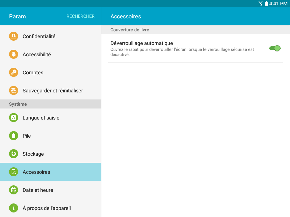Image resolution: width=290 pixels, height=217 pixels.
Task: Tap the Date et heure calendar icon
Action: [x=14, y=190]
